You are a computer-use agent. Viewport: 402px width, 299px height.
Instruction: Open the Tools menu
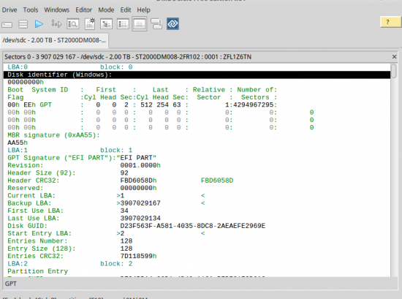coord(31,10)
